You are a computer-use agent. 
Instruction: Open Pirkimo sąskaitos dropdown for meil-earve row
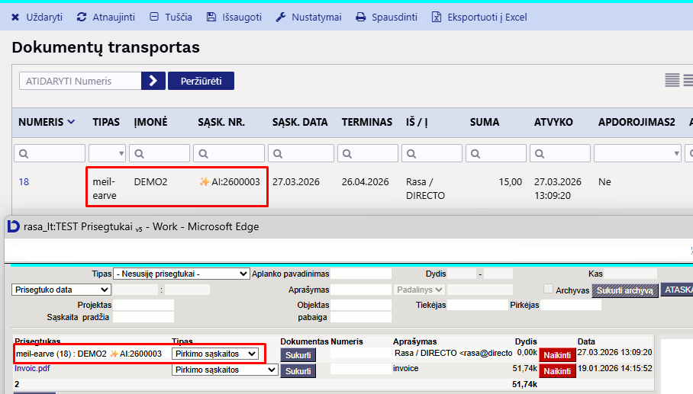(x=215, y=354)
